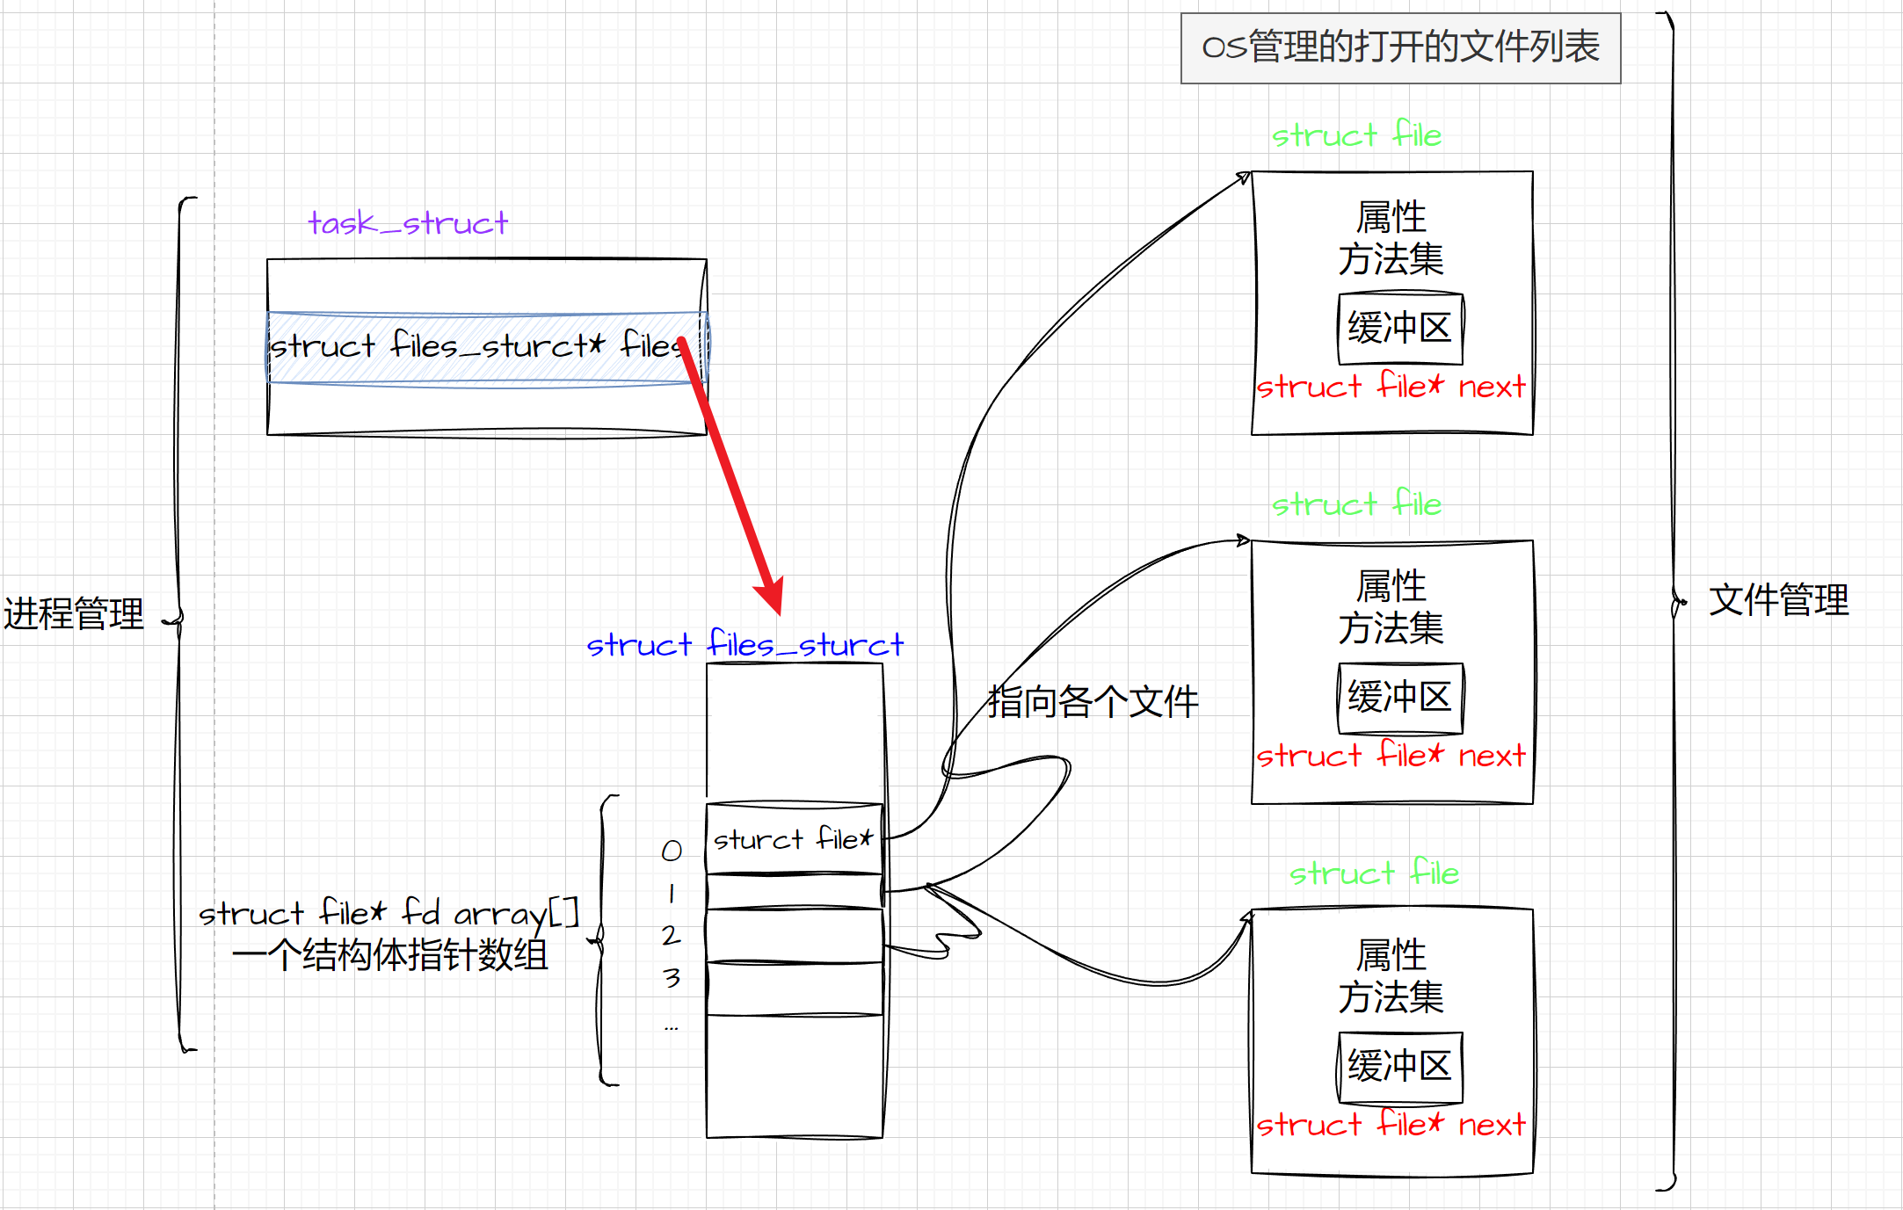Viewport: 1903px width, 1210px height.
Task: Select the blue struct files_sturct label
Action: pos(744,644)
